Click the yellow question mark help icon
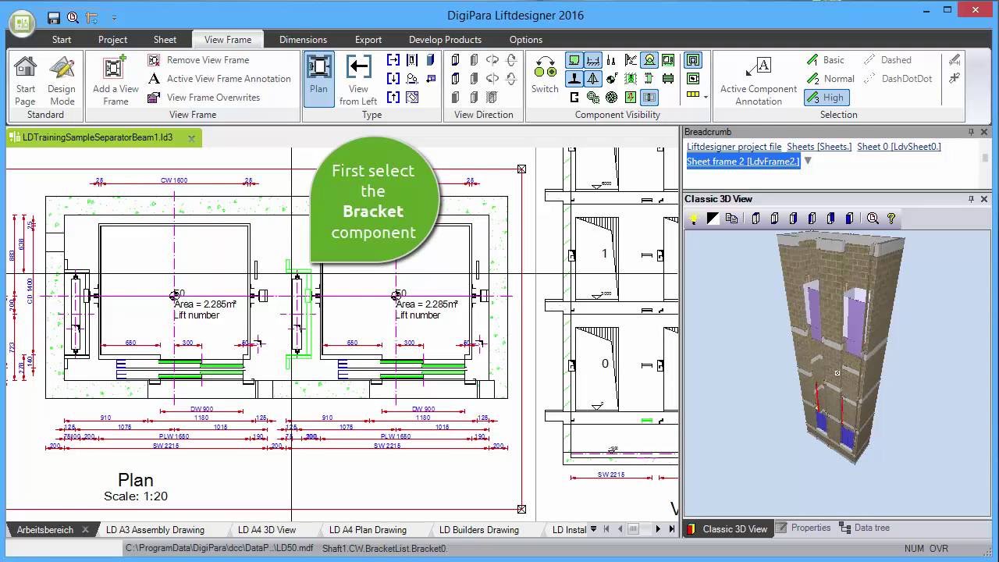The width and height of the screenshot is (999, 562). [891, 219]
